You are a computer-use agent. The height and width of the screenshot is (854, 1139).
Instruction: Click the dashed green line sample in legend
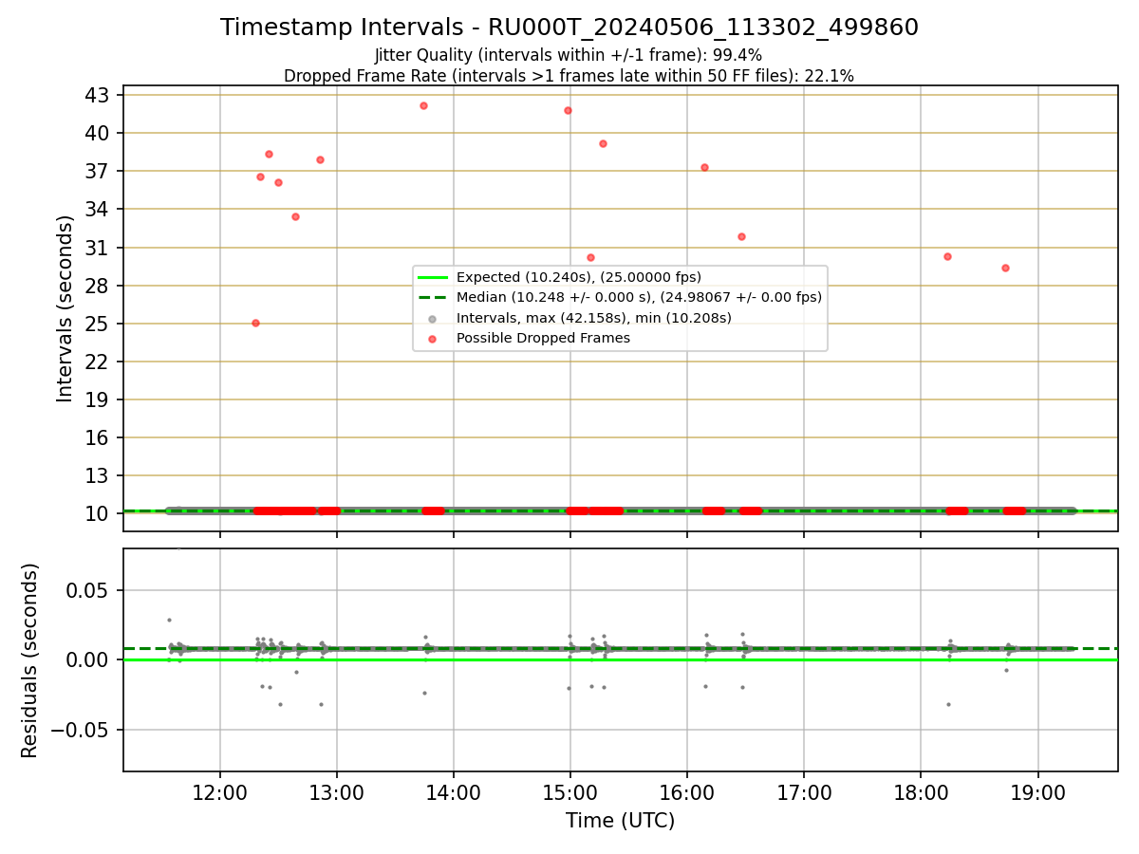tap(433, 298)
